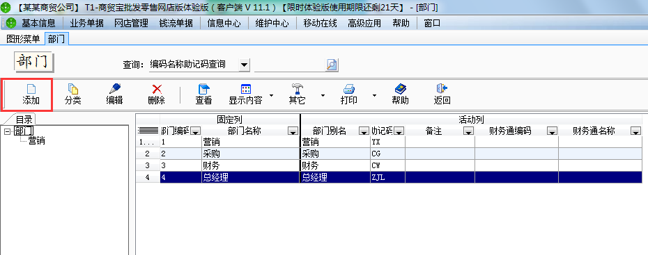Open the 部门名称 column filter dropdown
The width and height of the screenshot is (648, 255).
pos(293,131)
